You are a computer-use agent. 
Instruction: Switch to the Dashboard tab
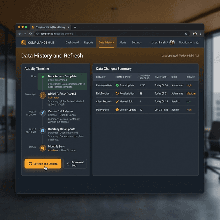(72, 43)
